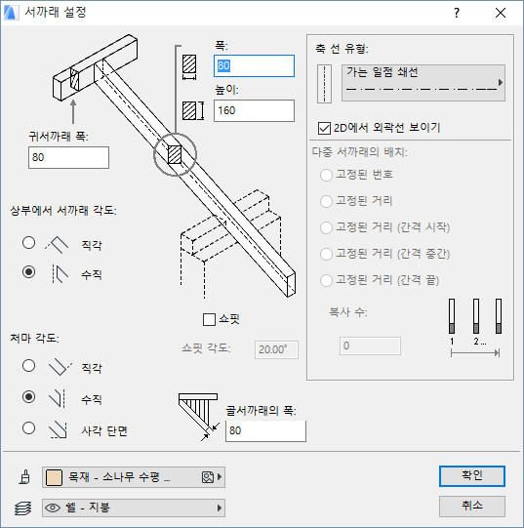The height and width of the screenshot is (528, 524).
Task: Select 직각 under 처마 각도
Action: (x=29, y=366)
